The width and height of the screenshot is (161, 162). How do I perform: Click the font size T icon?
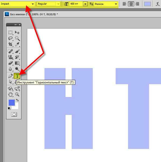(66, 4)
